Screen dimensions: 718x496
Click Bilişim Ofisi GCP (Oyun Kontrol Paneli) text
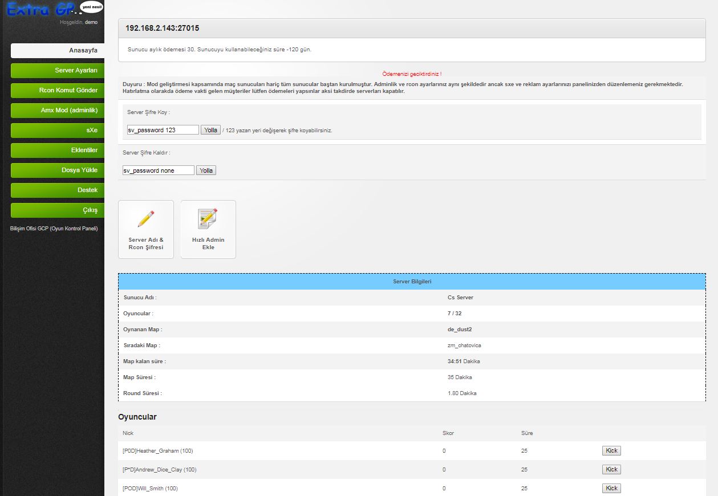[x=54, y=229]
